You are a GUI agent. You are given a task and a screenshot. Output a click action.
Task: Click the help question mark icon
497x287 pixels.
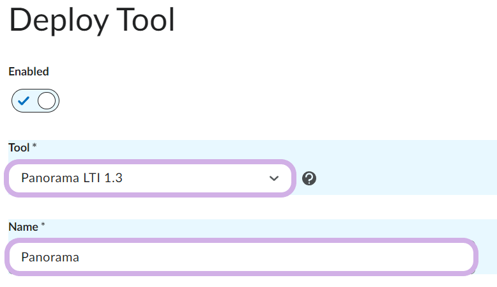[309, 178]
